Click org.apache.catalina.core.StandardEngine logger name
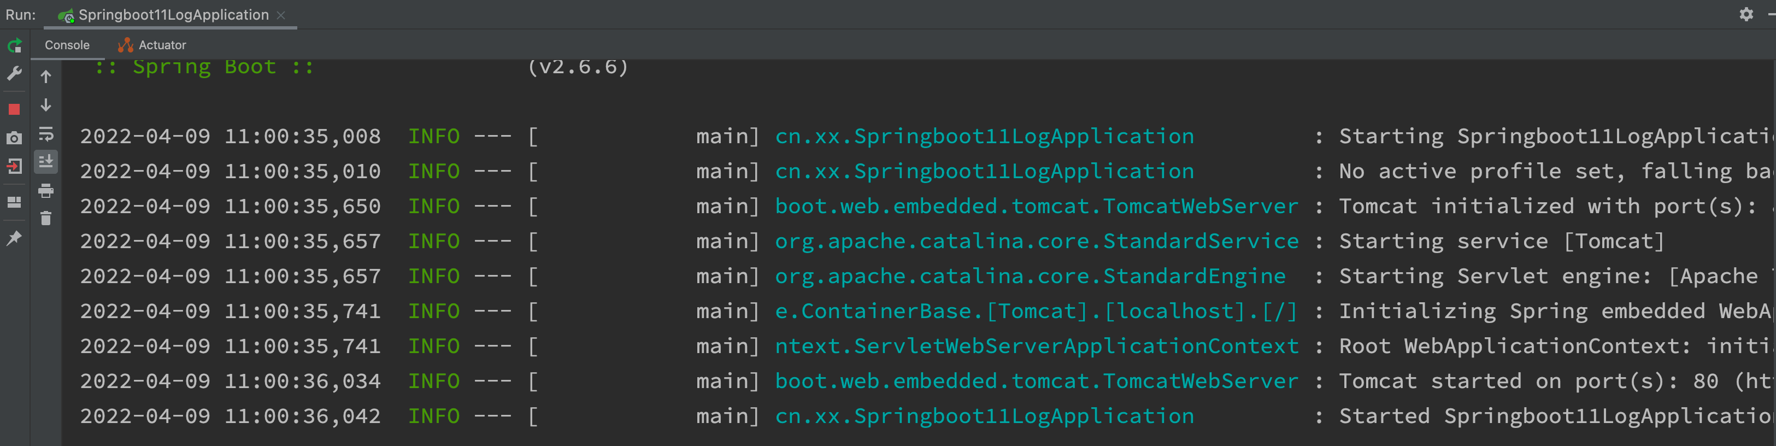Viewport: 1776px width, 446px height. tap(1031, 277)
